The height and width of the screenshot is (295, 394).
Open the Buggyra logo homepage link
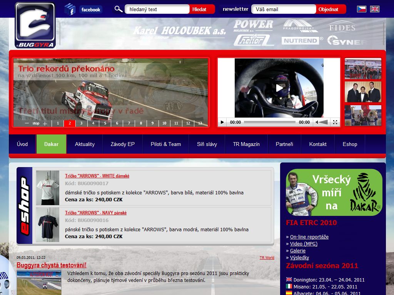tap(35, 25)
